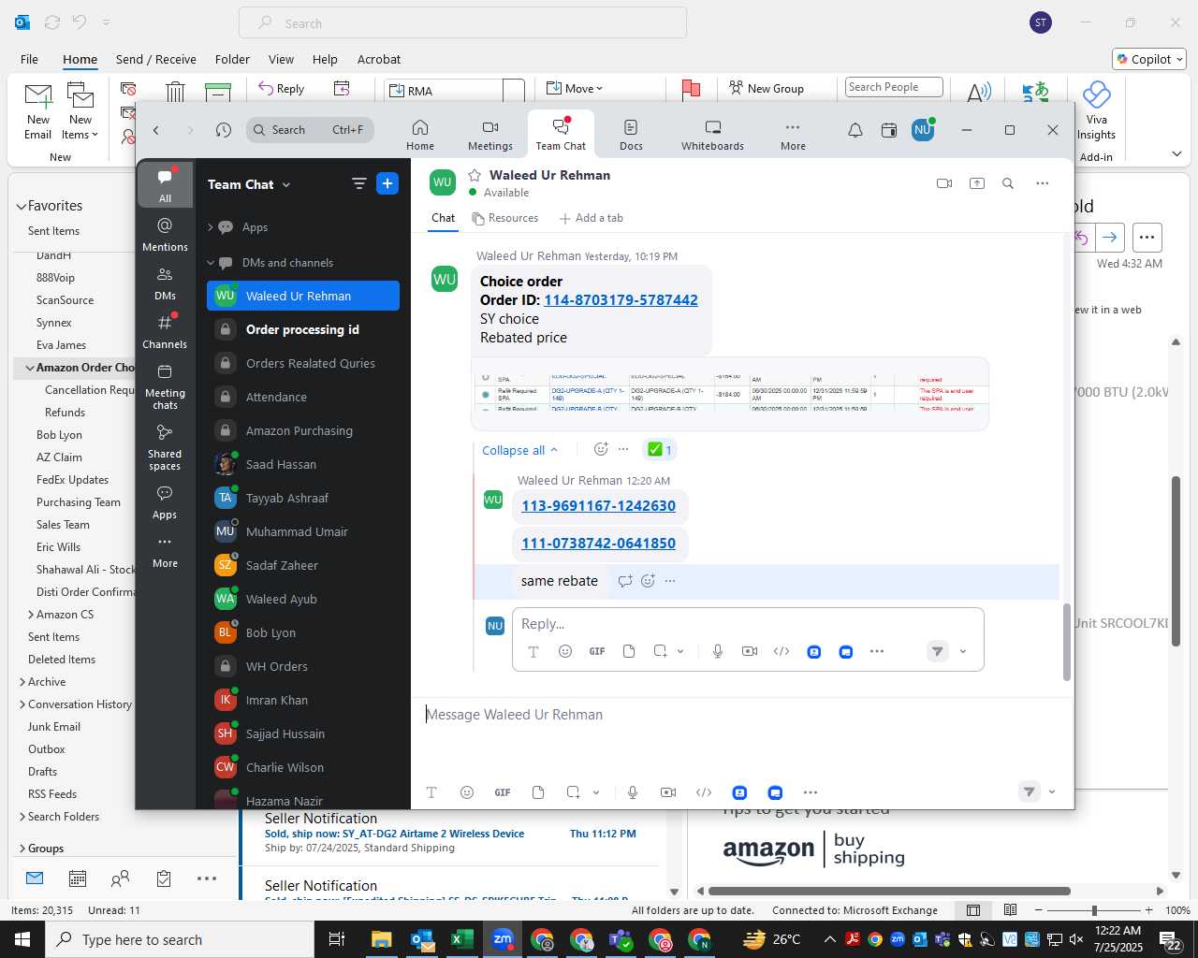
Task: Toggle Outlook Normal view in status bar
Action: (973, 910)
